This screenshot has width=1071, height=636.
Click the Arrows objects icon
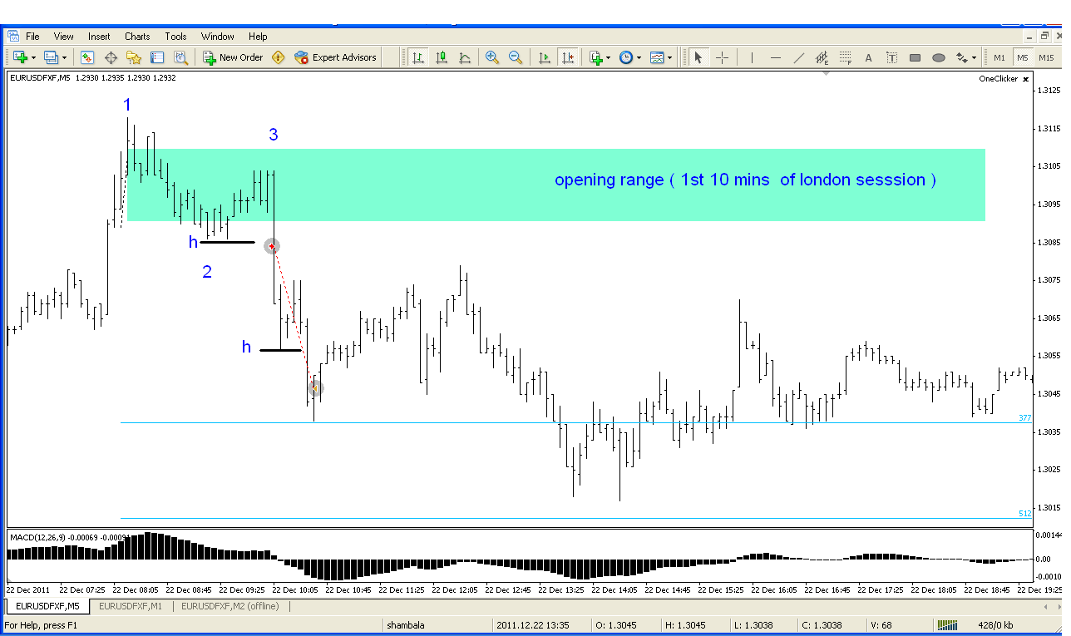tap(962, 57)
